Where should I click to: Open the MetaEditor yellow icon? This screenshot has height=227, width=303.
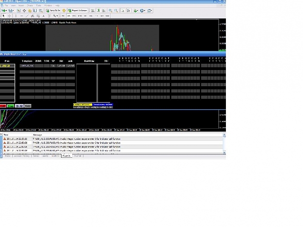click(x=64, y=11)
